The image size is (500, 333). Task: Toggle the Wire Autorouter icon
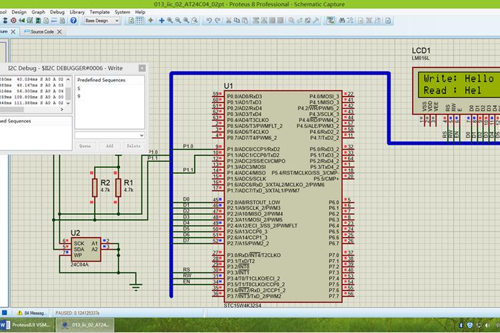[x=331, y=21]
